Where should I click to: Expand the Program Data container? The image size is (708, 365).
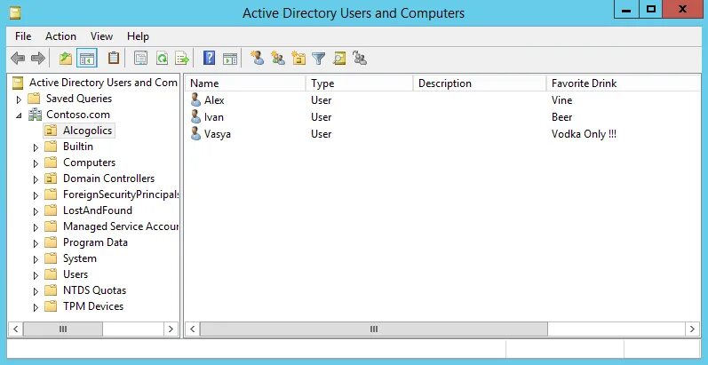[36, 243]
